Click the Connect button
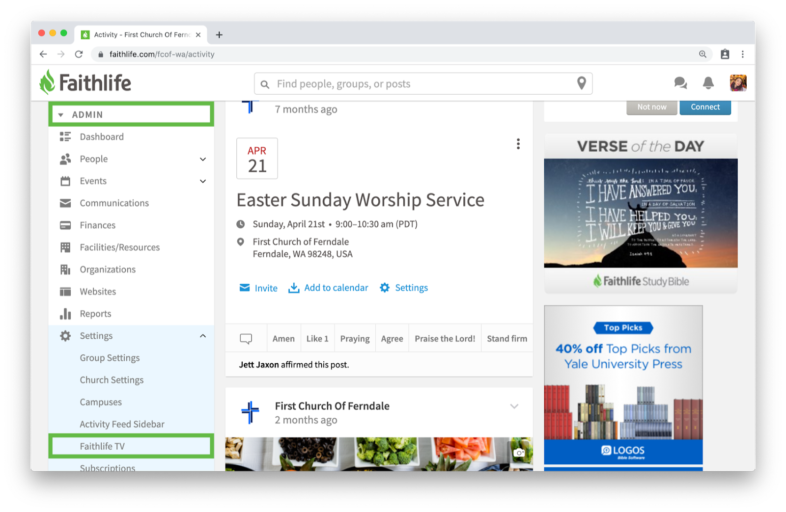 pos(705,107)
